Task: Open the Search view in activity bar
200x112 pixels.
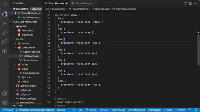Action: tap(5, 4)
